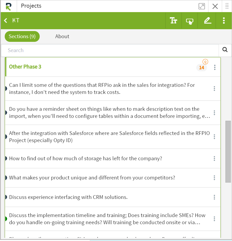Open the green header more options menu
The width and height of the screenshot is (232, 241).
point(224,21)
